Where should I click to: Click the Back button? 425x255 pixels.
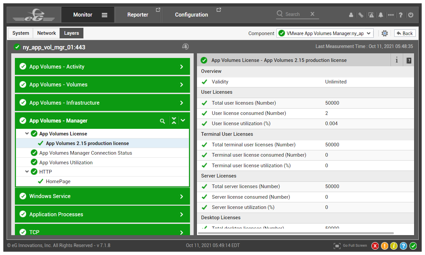(x=405, y=33)
